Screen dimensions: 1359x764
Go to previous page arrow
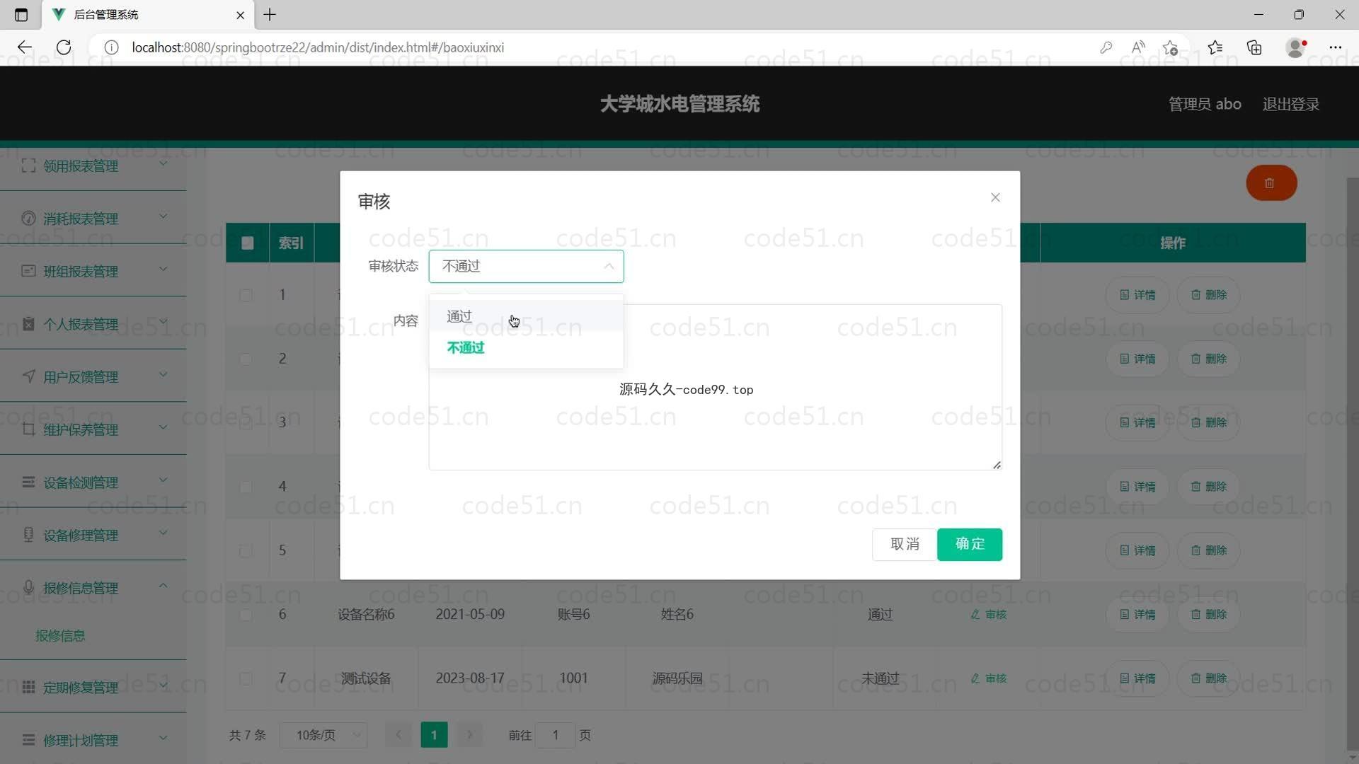coord(398,736)
